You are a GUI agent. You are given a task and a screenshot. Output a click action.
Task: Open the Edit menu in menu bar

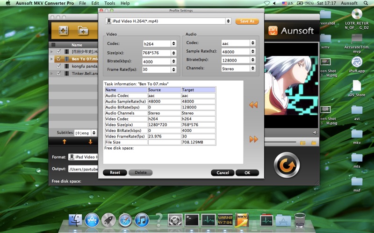click(95, 3)
